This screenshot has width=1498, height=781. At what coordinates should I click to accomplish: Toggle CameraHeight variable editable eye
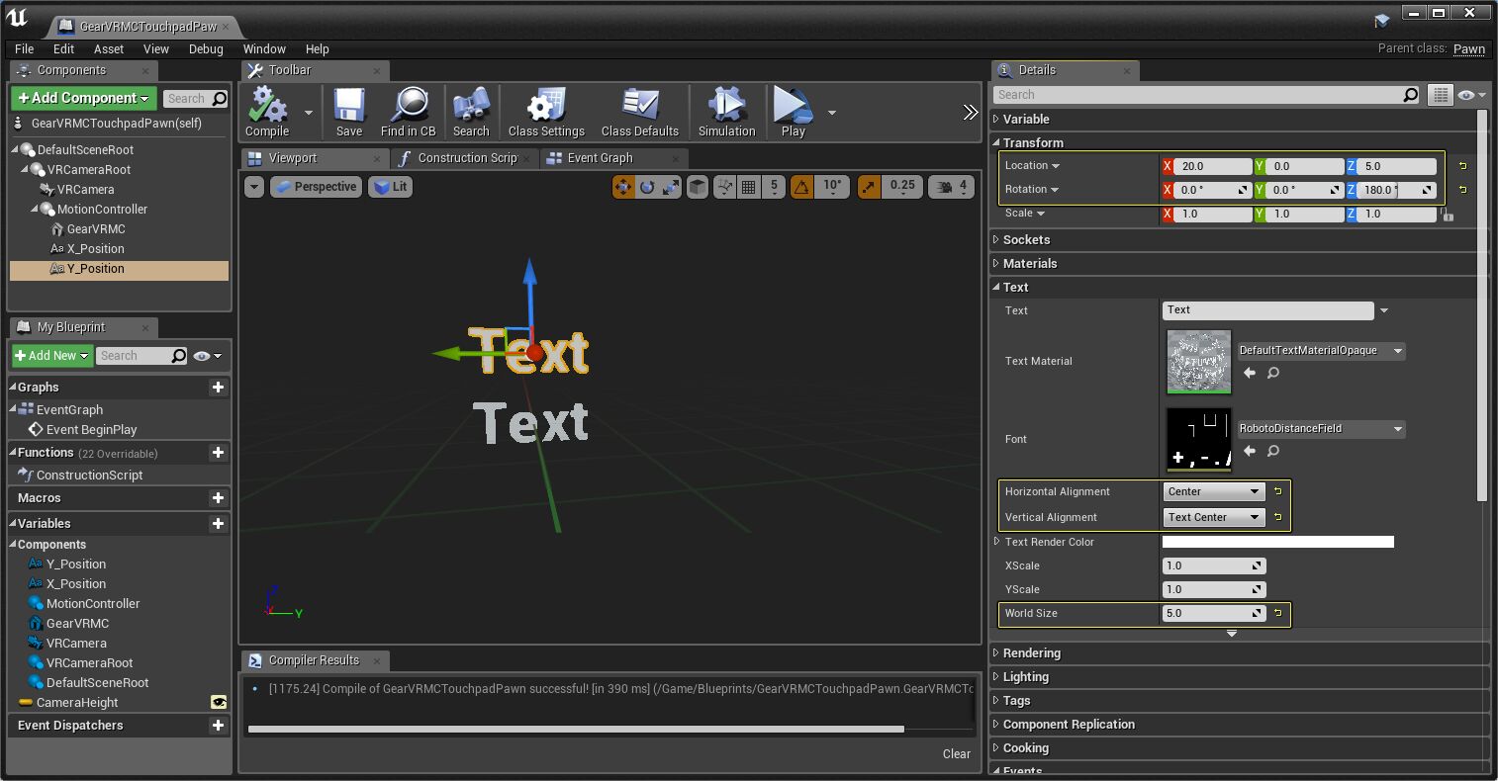pyautogui.click(x=219, y=702)
